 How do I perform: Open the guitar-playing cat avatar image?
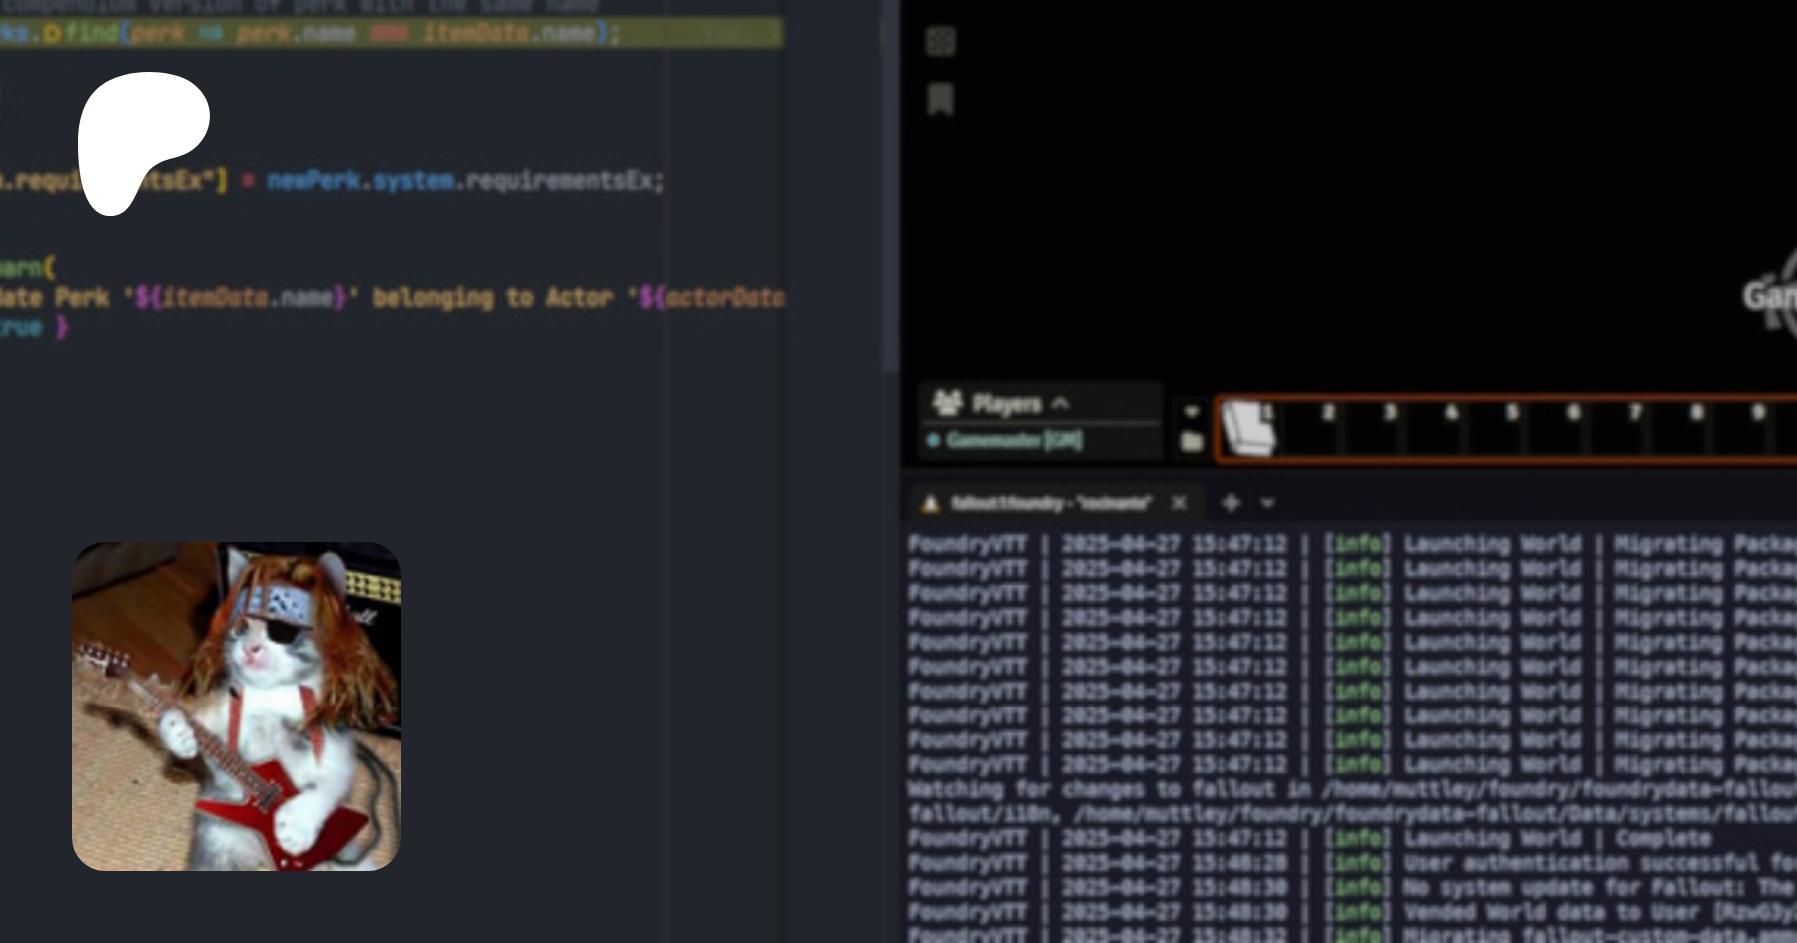pyautogui.click(x=237, y=707)
